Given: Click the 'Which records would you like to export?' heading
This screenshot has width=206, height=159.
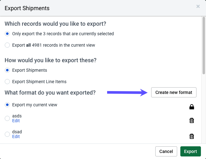Looking at the screenshot, I should point(55,24).
